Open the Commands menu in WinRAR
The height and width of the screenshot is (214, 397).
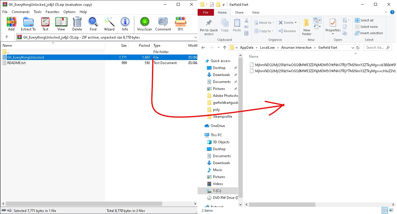[21, 12]
